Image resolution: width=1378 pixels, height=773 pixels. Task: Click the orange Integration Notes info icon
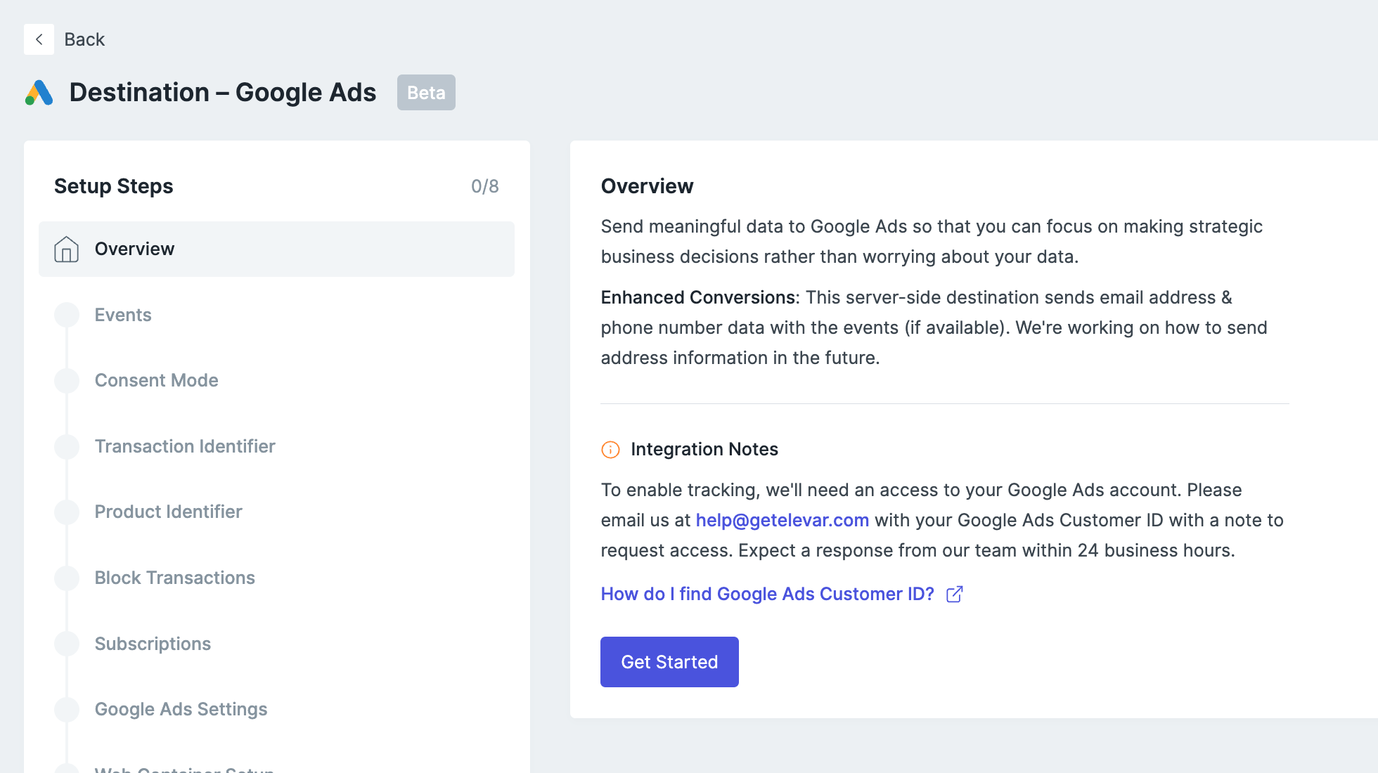click(x=610, y=450)
